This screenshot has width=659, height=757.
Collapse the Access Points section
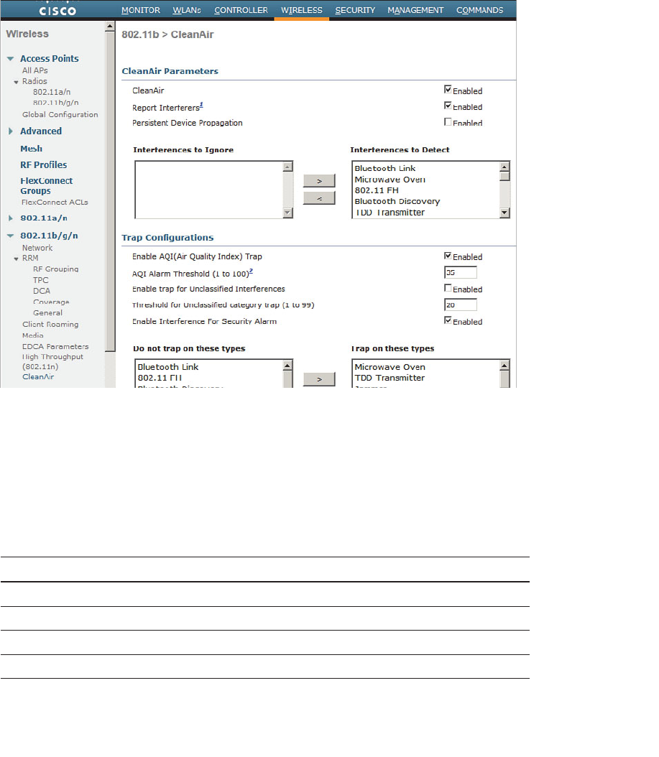pos(10,59)
